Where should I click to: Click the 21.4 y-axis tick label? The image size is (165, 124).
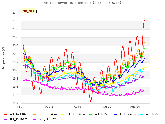(x=15, y=13)
